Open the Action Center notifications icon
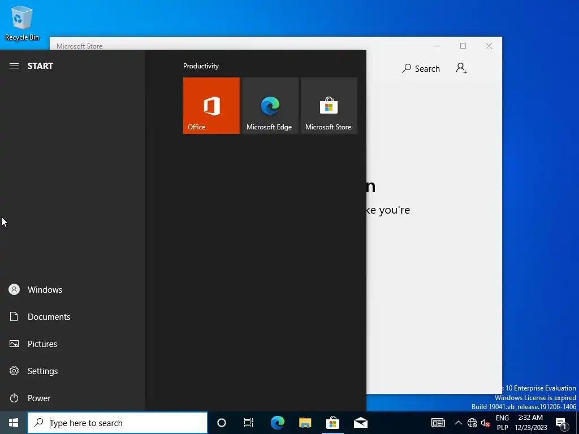This screenshot has width=579, height=434. pyautogui.click(x=561, y=423)
